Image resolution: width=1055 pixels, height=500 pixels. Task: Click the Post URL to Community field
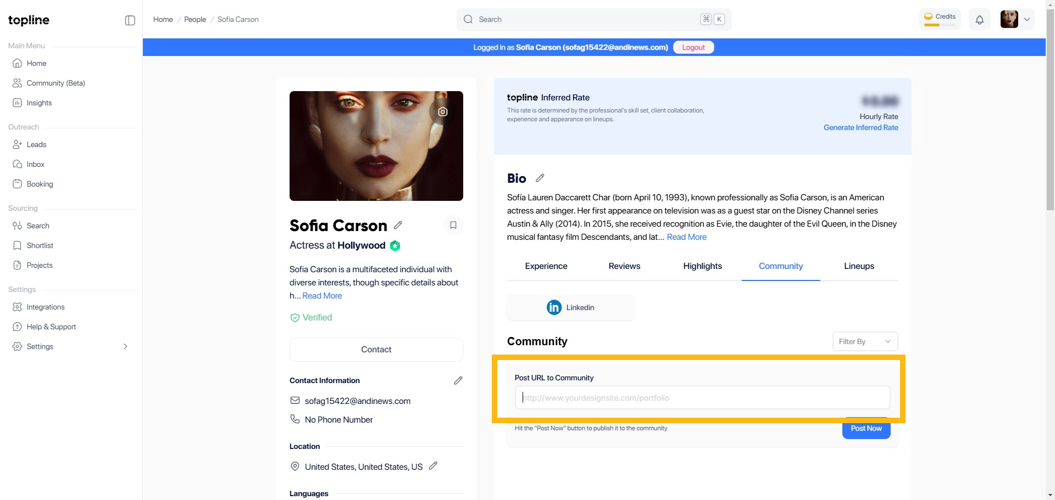click(702, 398)
